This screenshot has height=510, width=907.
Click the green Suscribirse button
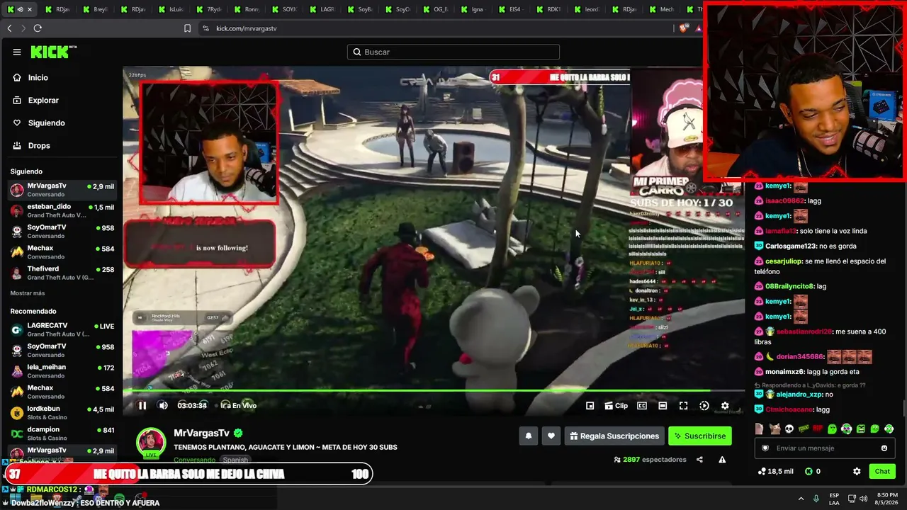[700, 436]
